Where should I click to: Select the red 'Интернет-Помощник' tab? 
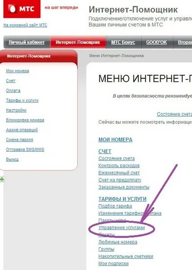tap(78, 42)
